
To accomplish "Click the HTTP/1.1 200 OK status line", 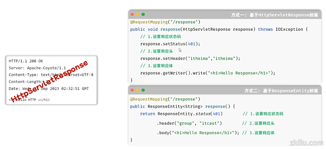I will (x=26, y=61).
